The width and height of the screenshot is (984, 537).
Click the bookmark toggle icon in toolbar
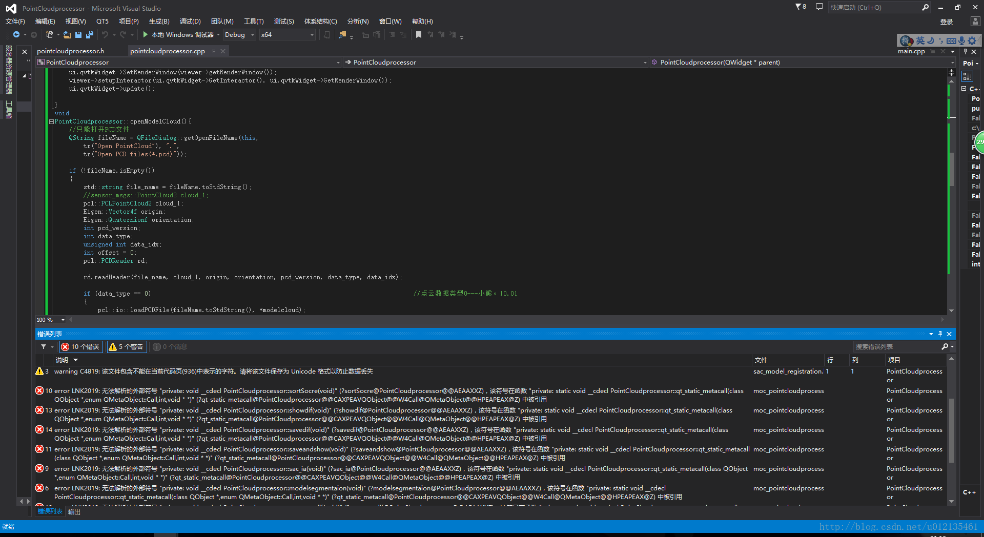pos(419,35)
